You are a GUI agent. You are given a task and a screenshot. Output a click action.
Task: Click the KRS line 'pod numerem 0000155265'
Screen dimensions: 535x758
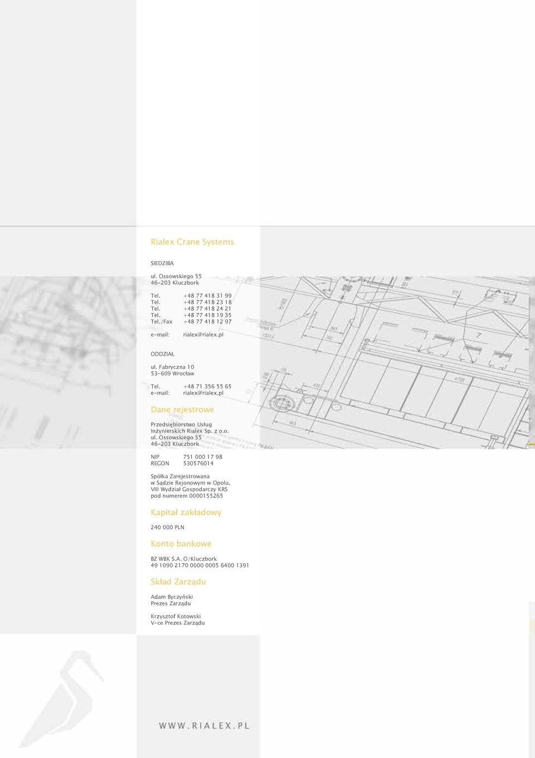[187, 496]
